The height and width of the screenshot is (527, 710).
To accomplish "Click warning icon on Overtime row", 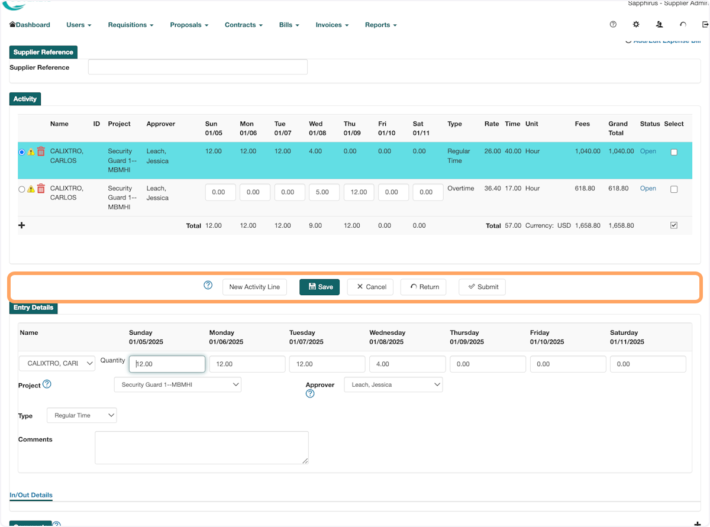I will pyautogui.click(x=31, y=189).
